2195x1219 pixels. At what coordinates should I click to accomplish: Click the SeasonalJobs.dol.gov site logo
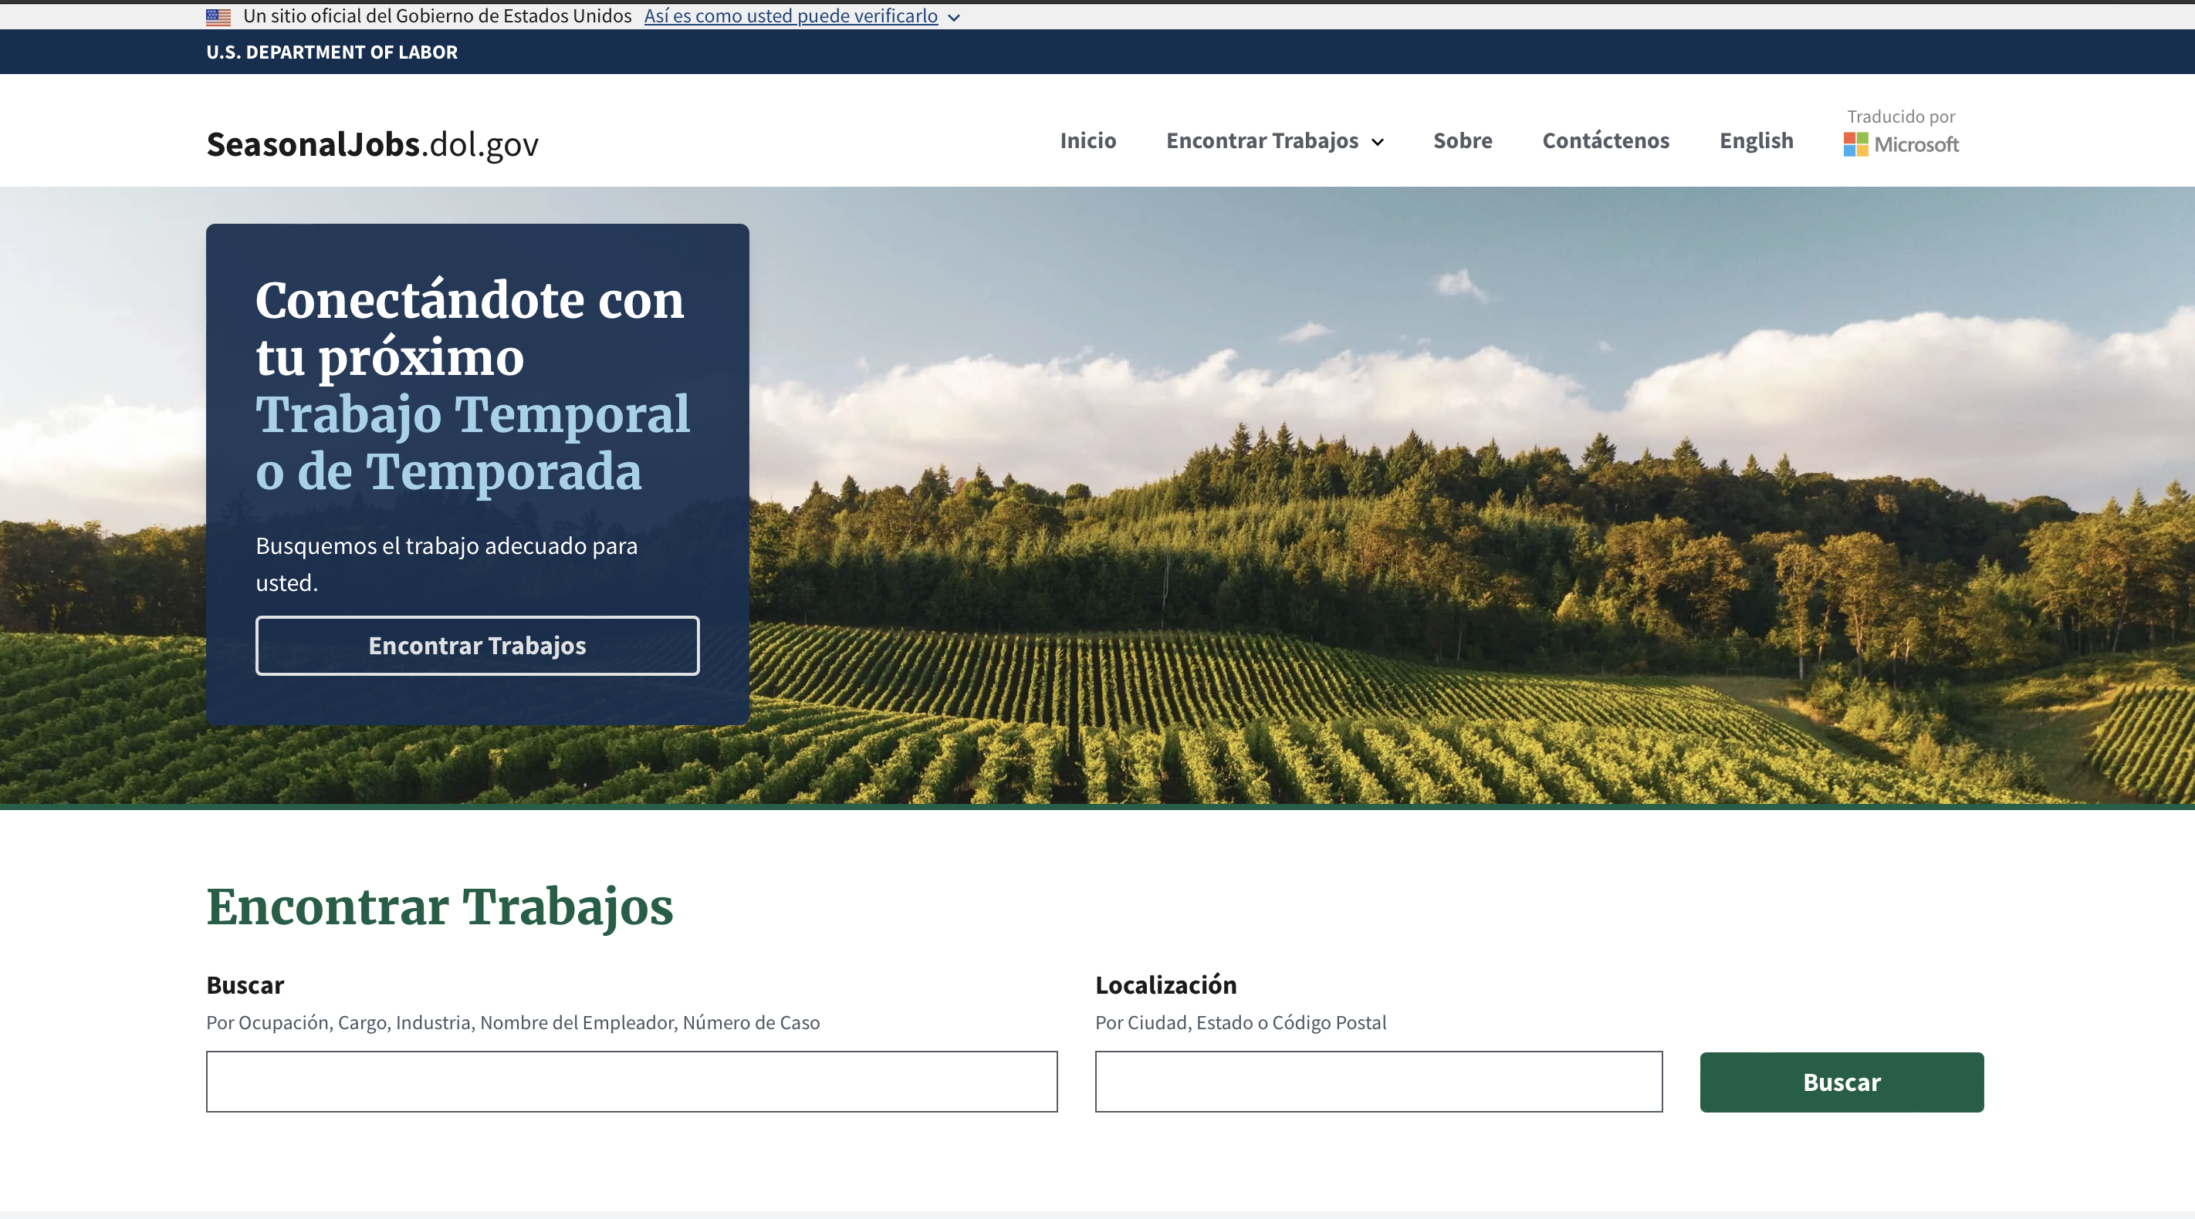(x=372, y=143)
